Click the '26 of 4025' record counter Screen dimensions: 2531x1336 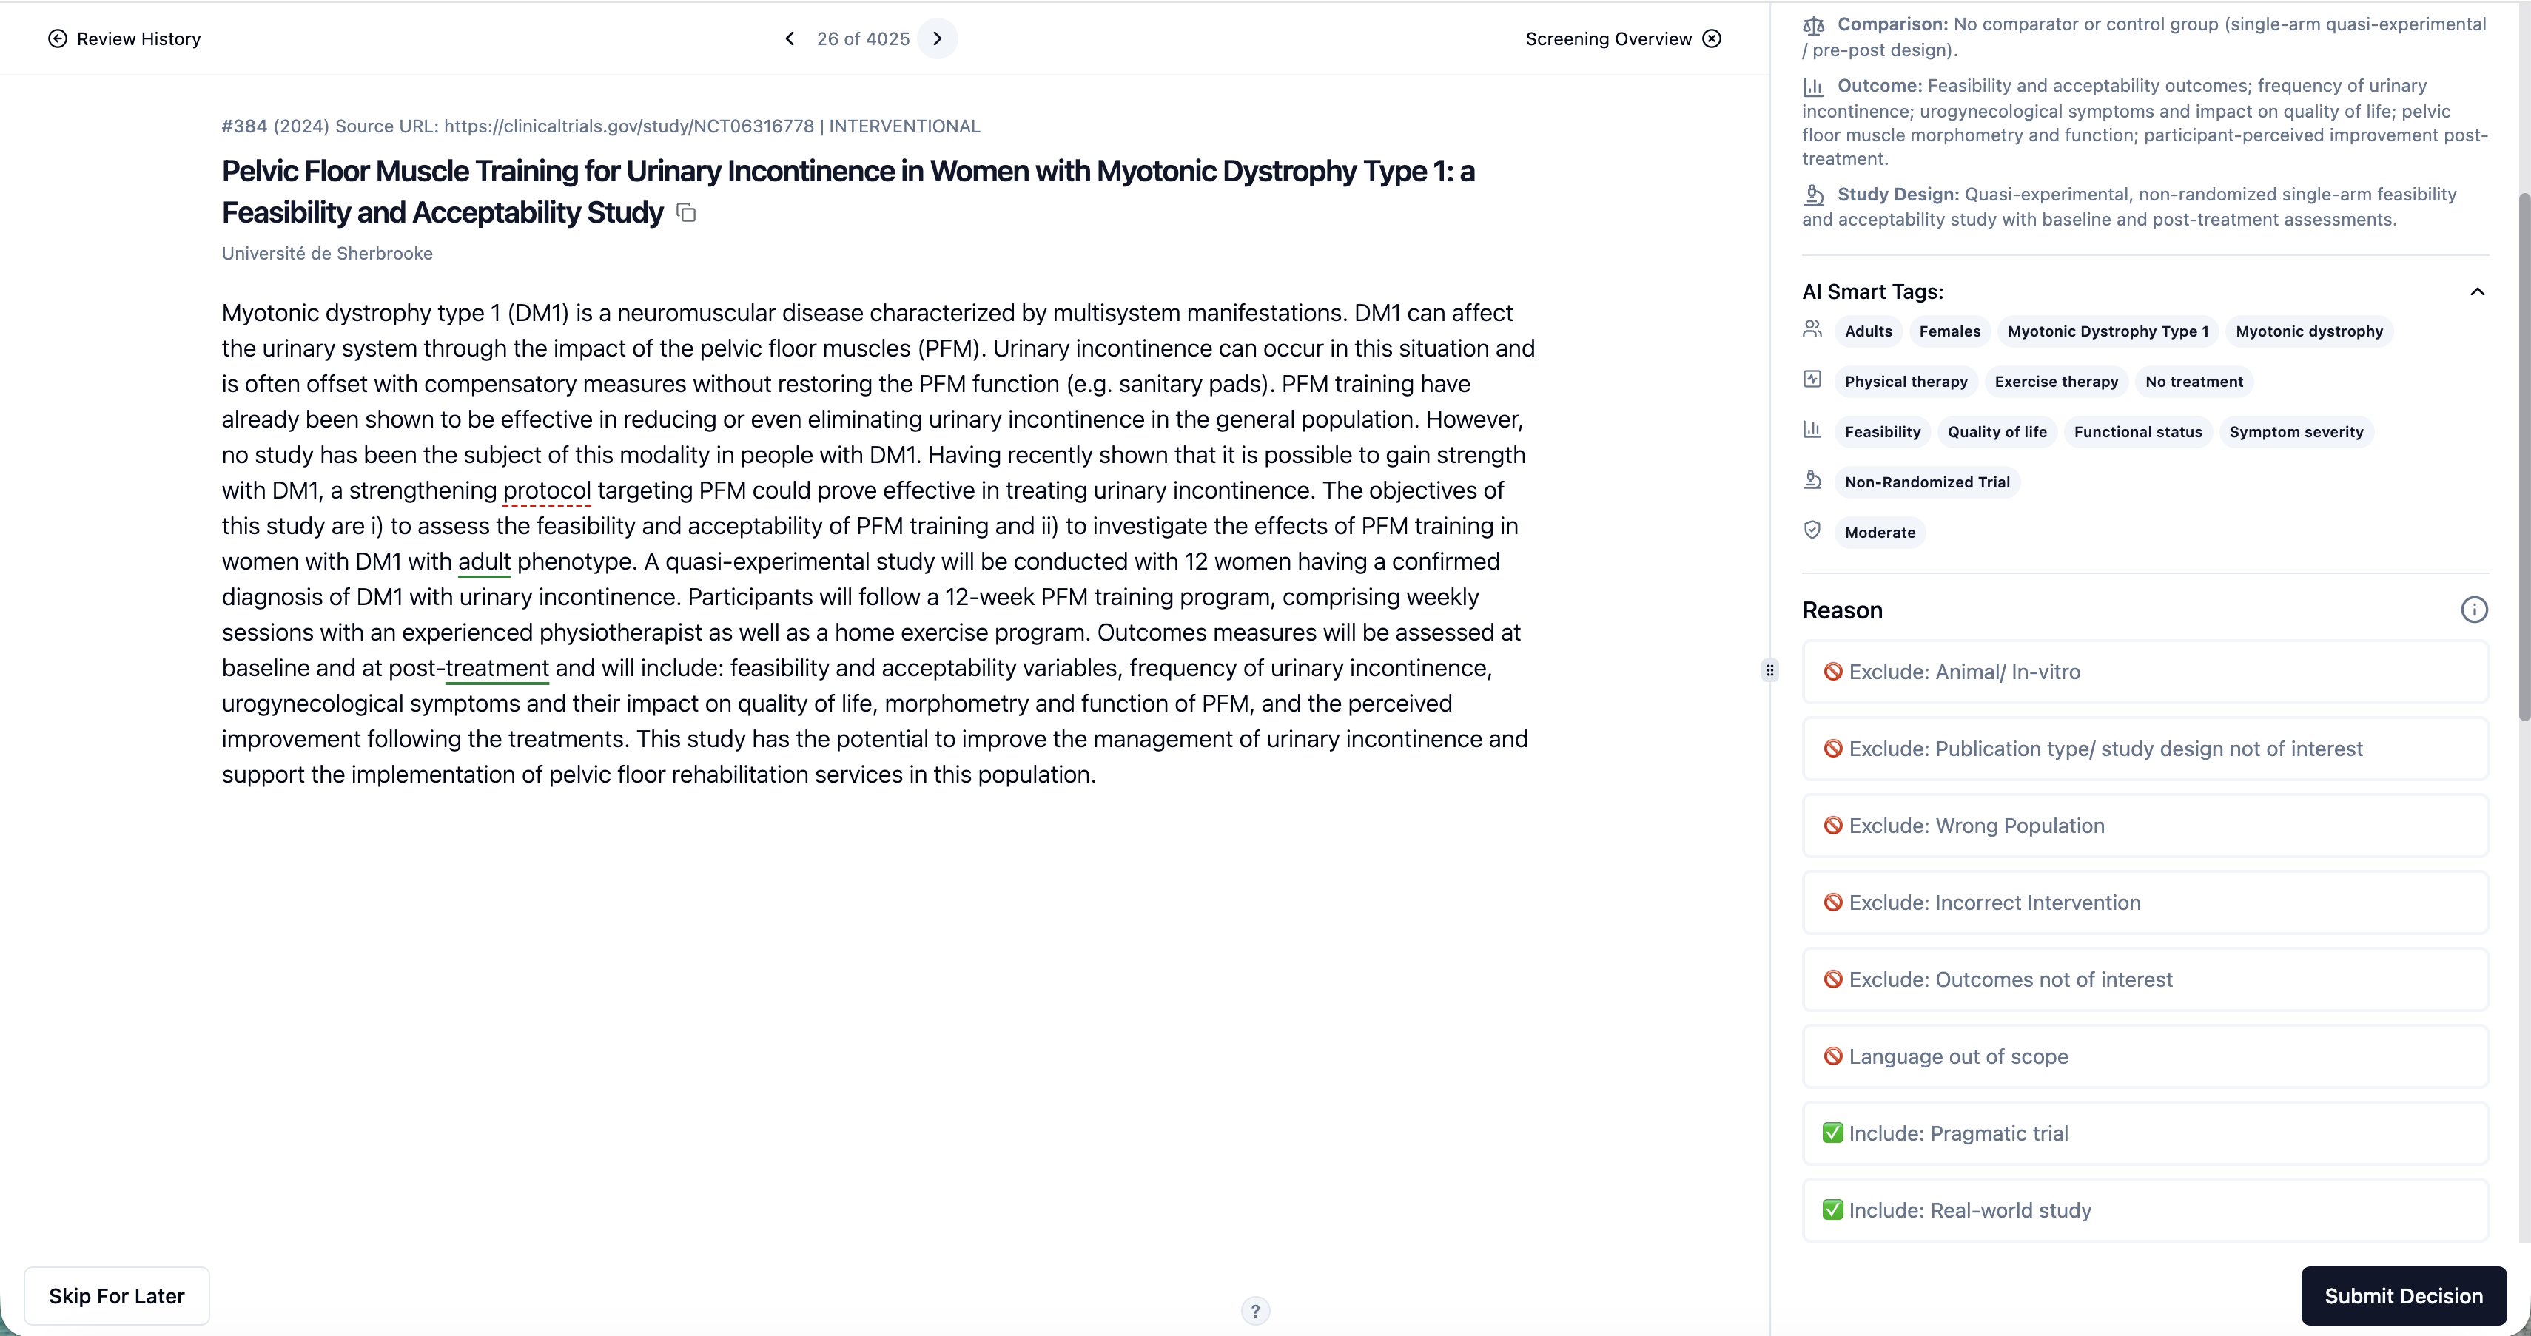(x=863, y=38)
